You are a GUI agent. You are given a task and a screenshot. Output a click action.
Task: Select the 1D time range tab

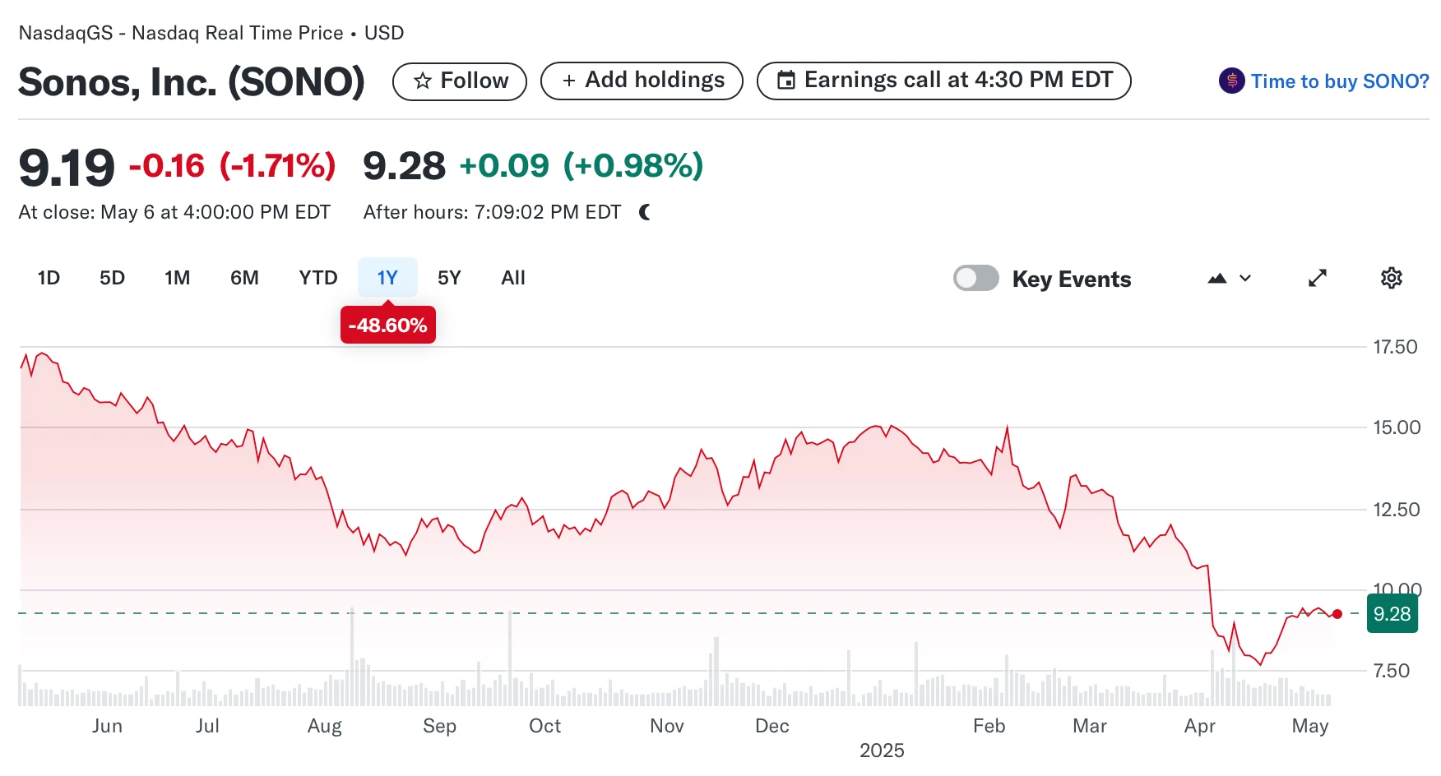pyautogui.click(x=49, y=278)
